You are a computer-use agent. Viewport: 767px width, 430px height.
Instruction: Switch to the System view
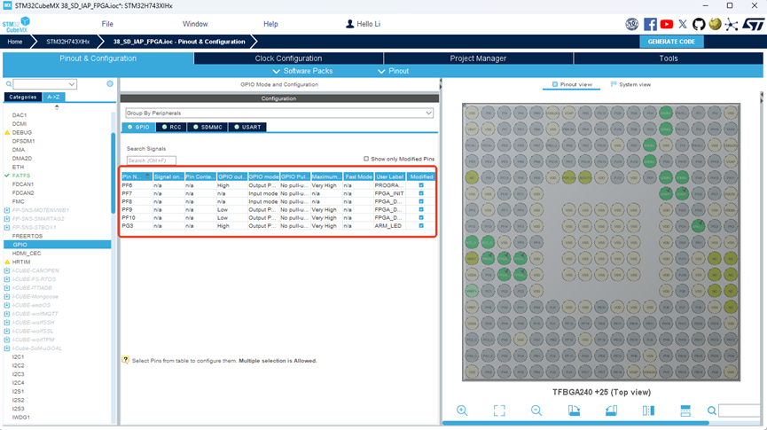coord(631,84)
